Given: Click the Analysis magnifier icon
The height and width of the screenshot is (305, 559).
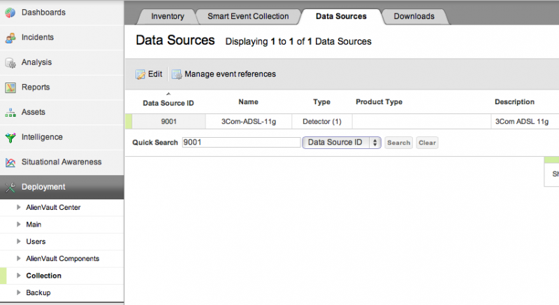Looking at the screenshot, I should [10, 63].
